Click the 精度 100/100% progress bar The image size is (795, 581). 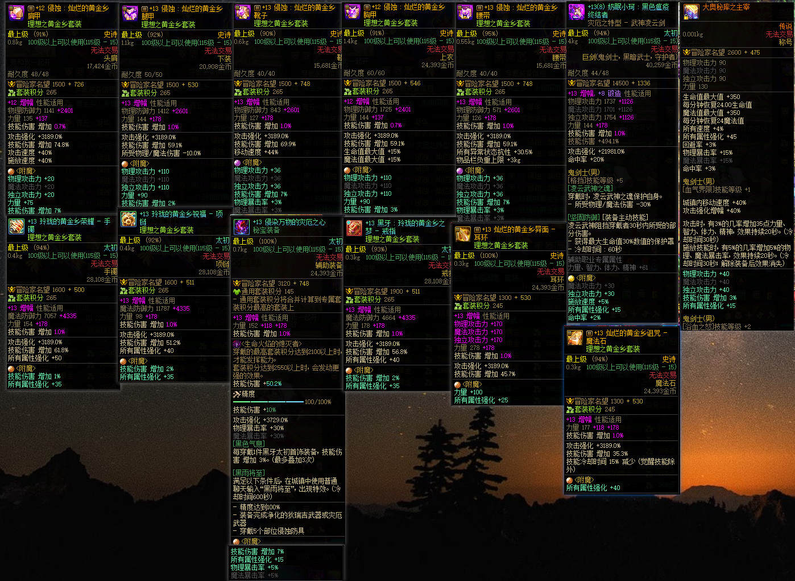[268, 402]
